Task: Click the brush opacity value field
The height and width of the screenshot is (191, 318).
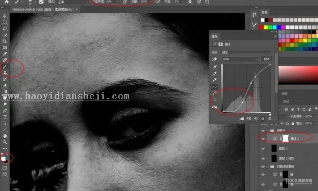Action: coord(111,2)
